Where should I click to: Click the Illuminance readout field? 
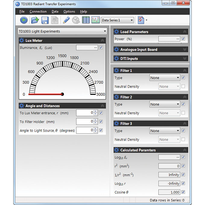tap(87, 48)
